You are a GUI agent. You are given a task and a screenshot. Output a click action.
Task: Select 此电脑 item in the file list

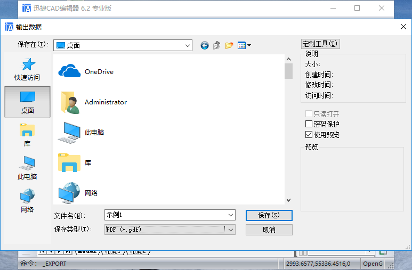point(81,133)
